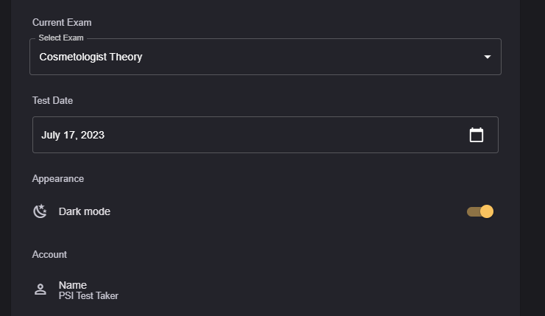
Task: Click the moon and stars Dark mode icon
Action: click(41, 211)
